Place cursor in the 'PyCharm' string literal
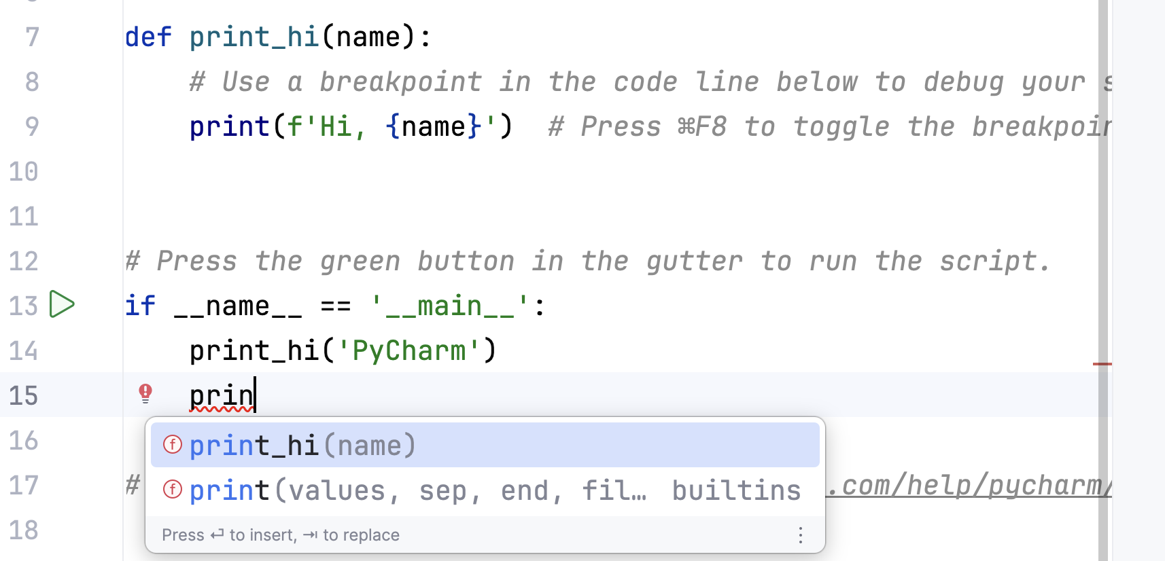 tap(409, 350)
